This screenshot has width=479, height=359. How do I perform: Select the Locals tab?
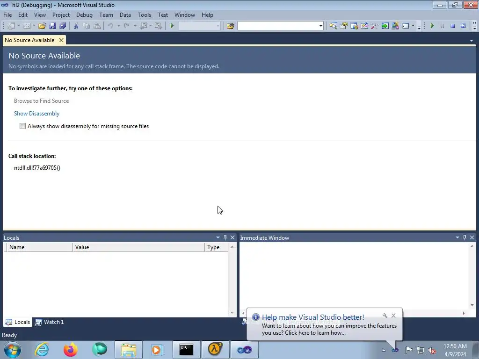pos(18,322)
